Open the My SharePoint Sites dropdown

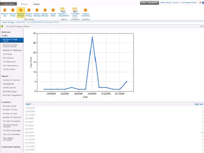point(189,3)
